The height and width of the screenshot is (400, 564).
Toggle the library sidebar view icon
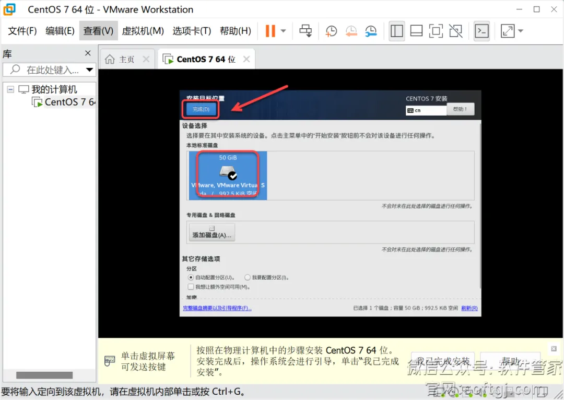pos(397,31)
